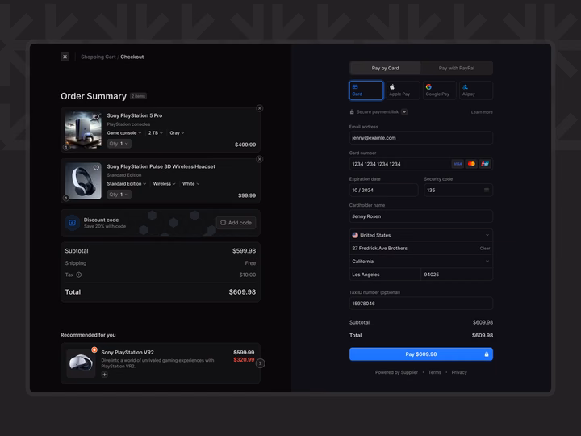Viewport: 581px width, 436px height.
Task: Go to Shopping Cart breadcrumb
Action: click(98, 57)
